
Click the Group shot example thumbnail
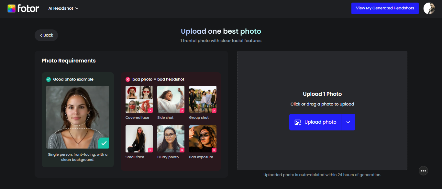[x=203, y=99]
